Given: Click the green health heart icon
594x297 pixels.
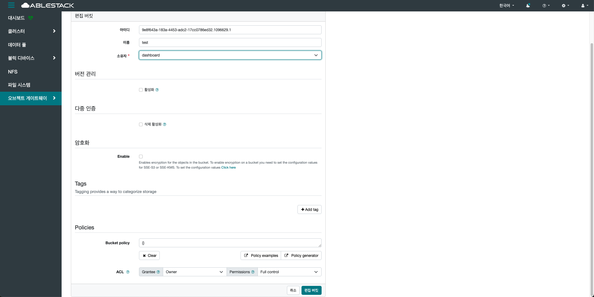Looking at the screenshot, I should point(30,18).
